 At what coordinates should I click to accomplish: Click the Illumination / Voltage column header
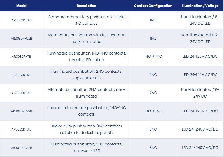click(200, 6)
